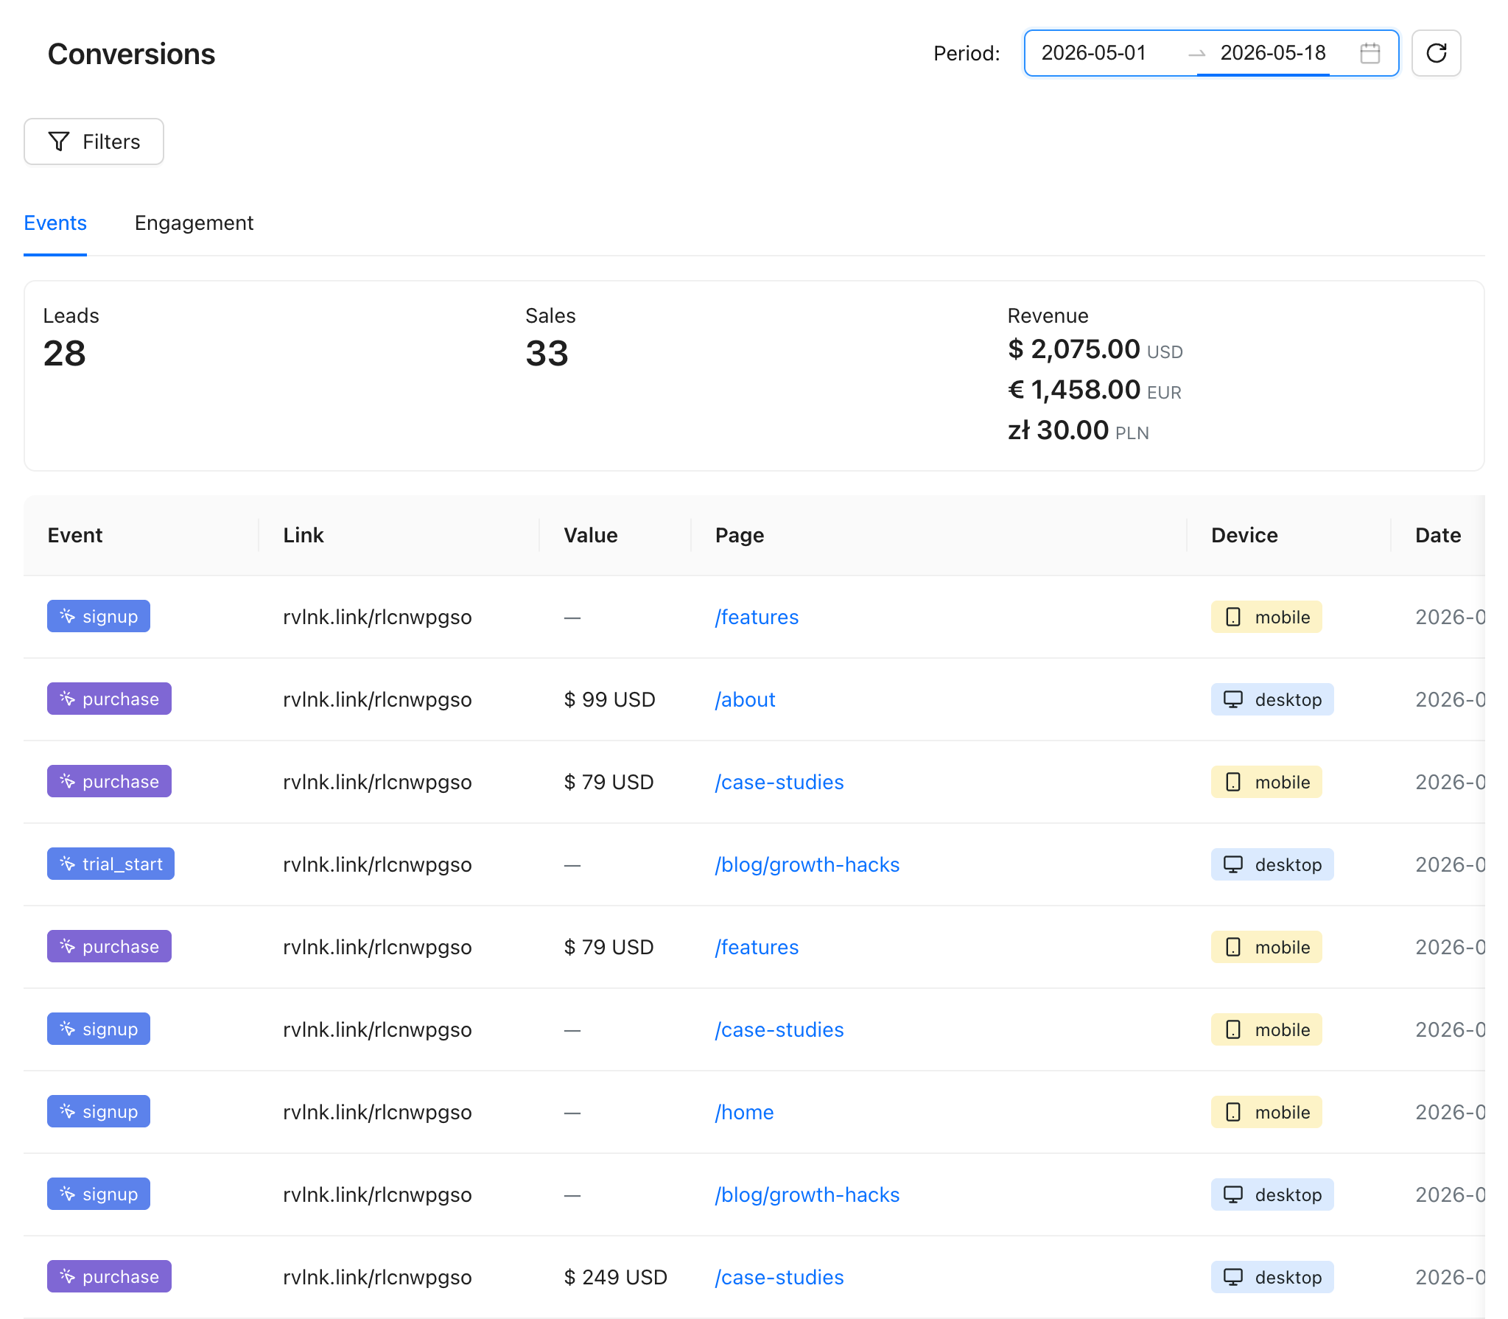Open the /about page link
The width and height of the screenshot is (1508, 1319).
click(745, 699)
